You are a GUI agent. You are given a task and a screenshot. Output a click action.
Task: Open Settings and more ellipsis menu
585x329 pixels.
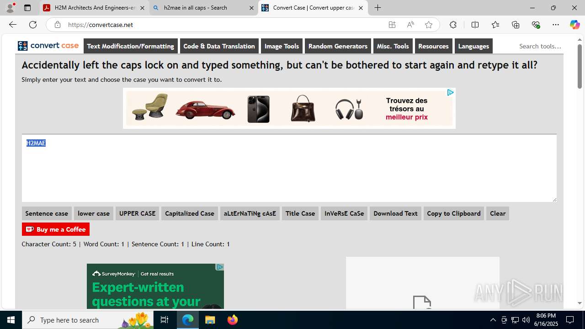pos(556,25)
